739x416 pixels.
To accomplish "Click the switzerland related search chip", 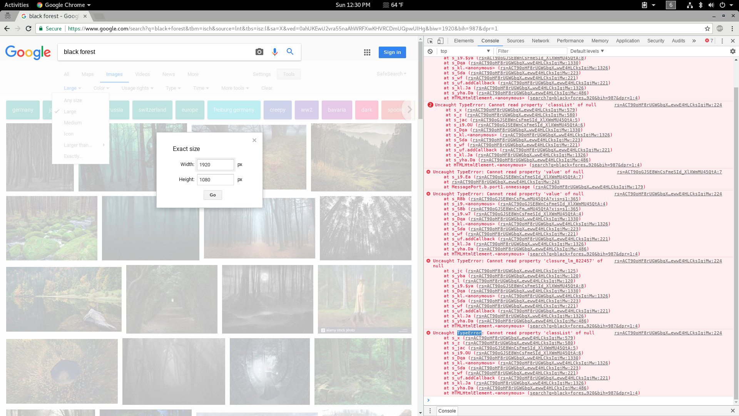I will pyautogui.click(x=152, y=110).
